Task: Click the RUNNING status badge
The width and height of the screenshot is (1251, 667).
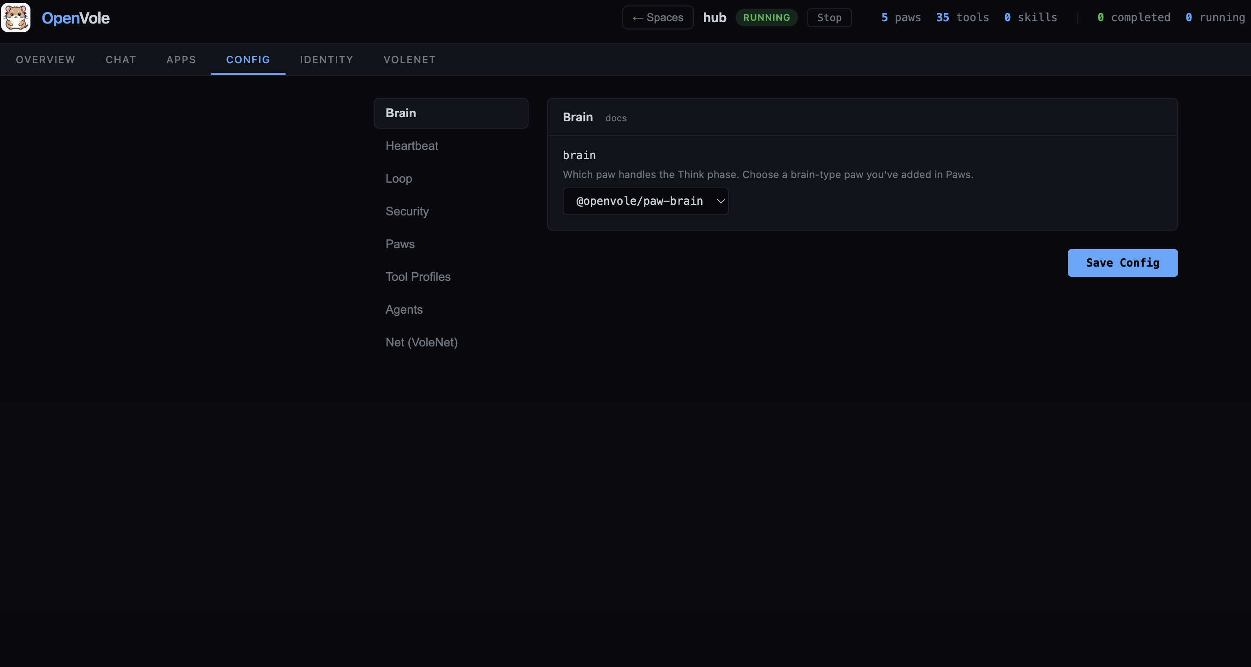Action: 766,18
